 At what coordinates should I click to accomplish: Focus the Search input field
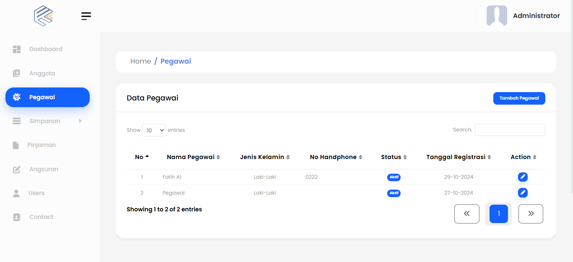(510, 130)
